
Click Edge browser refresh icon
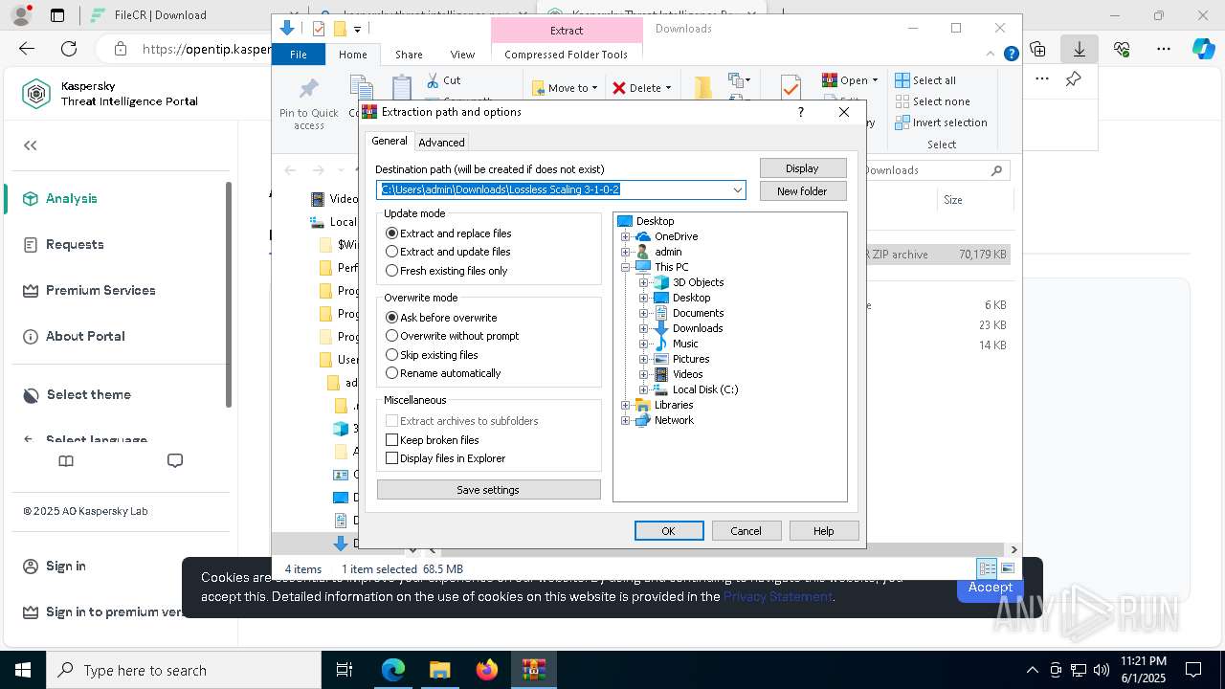click(x=69, y=49)
